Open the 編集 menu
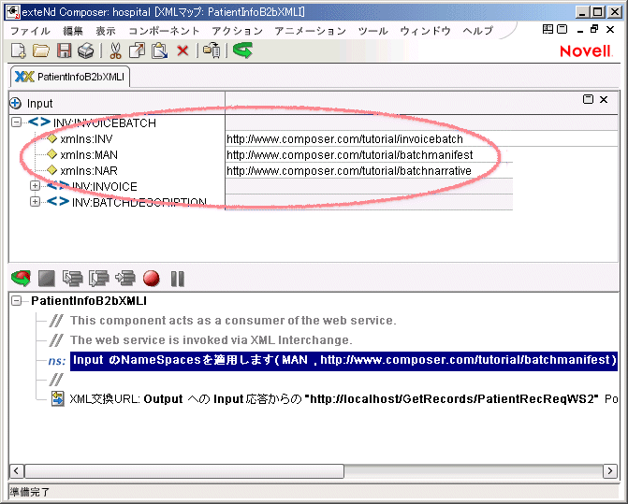Viewport: 628px width, 504px height. tap(72, 31)
